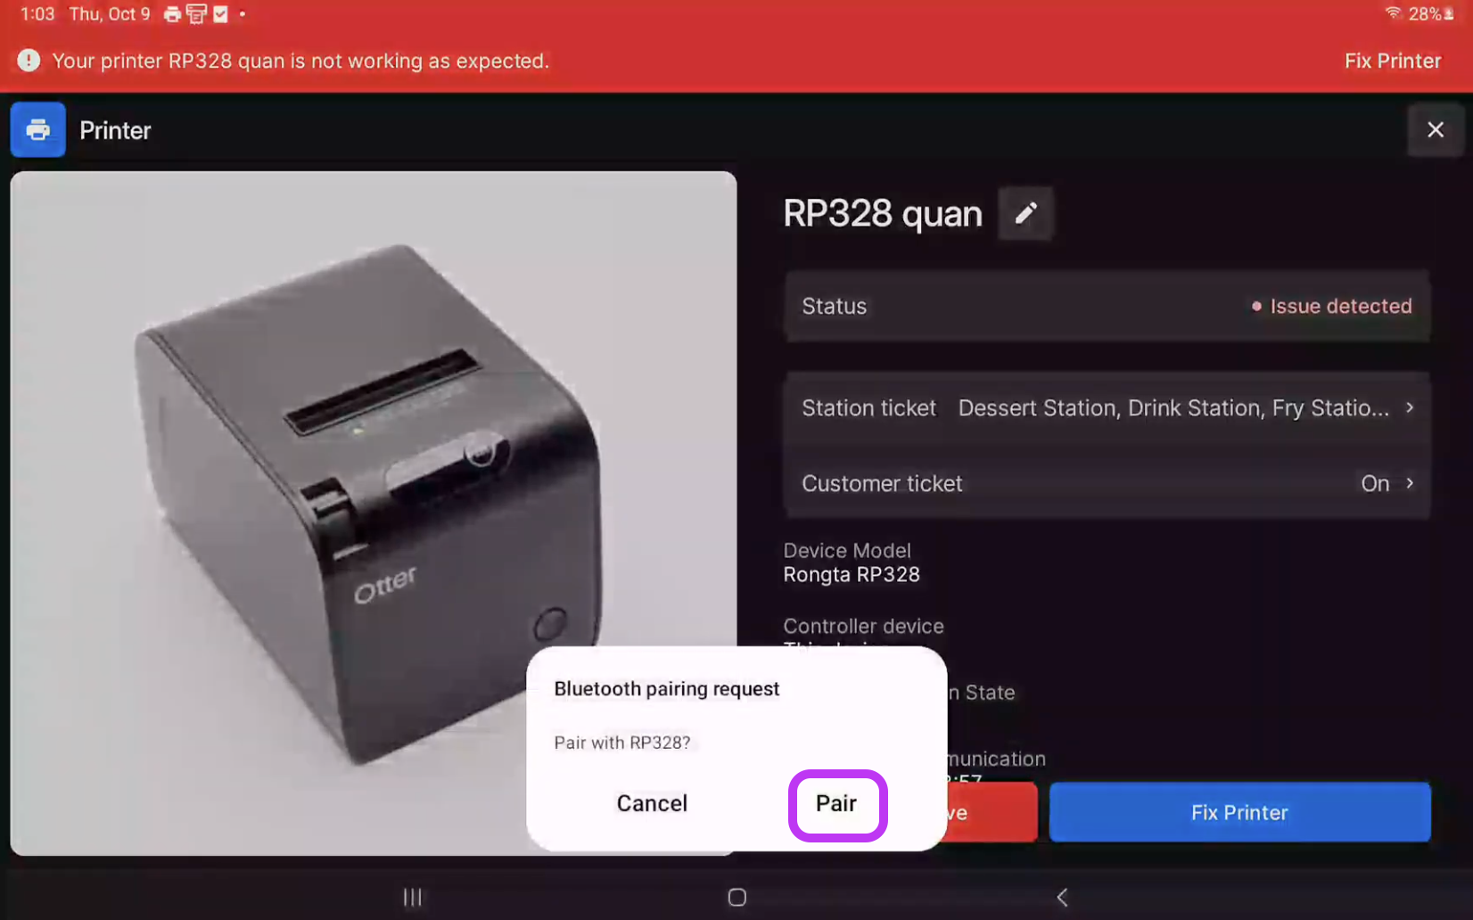Viewport: 1473px width, 920px height.
Task: Tap the alert exclamation icon in banner
Action: coord(29,61)
